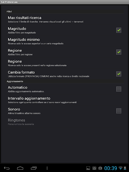Open the Play Store bag notification icon

tap(100, 168)
